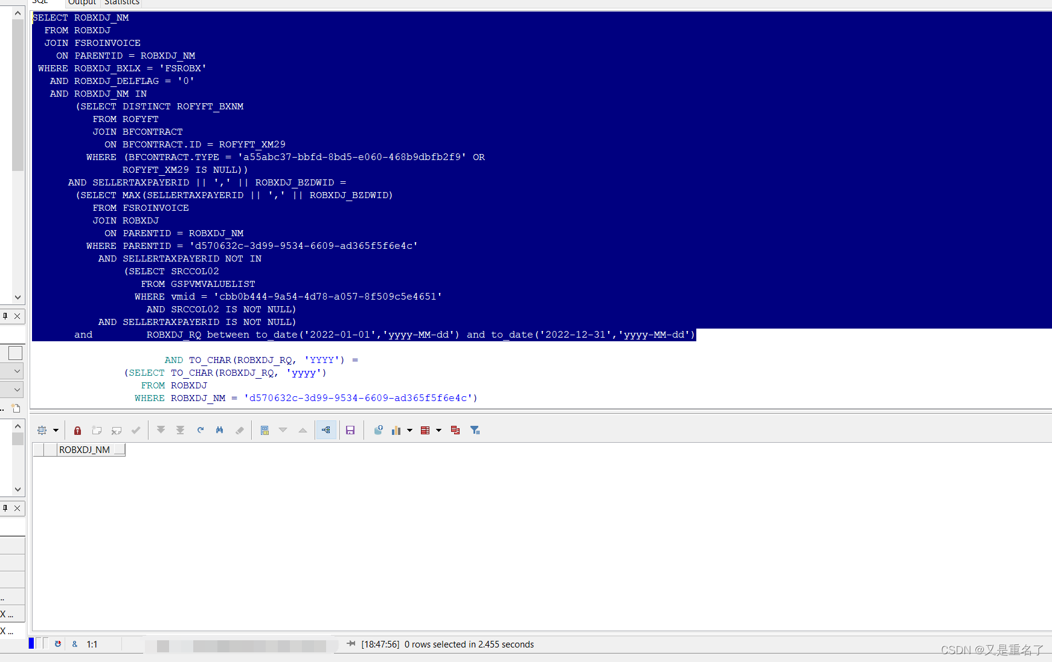Click the new document icon in left panel
The image size is (1052, 662).
click(16, 408)
